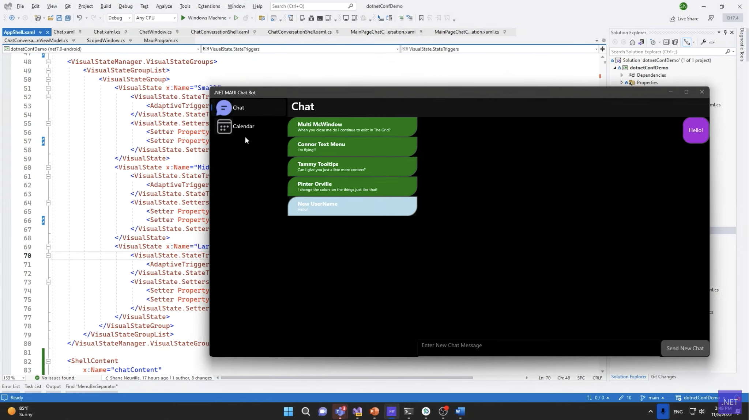
Task: Open the Any CPU platform dropdown
Action: pos(156,18)
